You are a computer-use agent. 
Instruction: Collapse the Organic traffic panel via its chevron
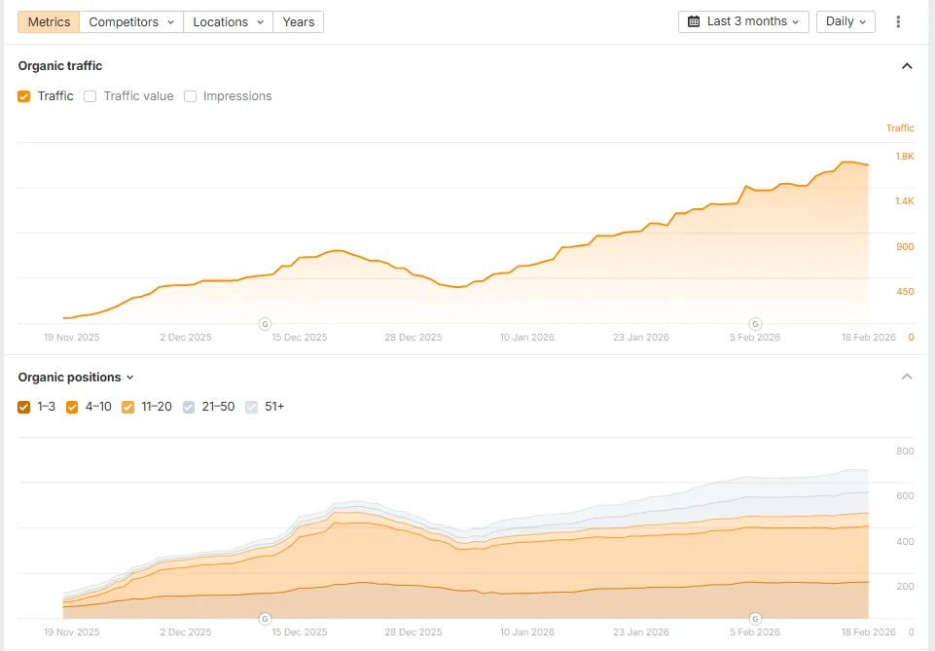point(907,65)
